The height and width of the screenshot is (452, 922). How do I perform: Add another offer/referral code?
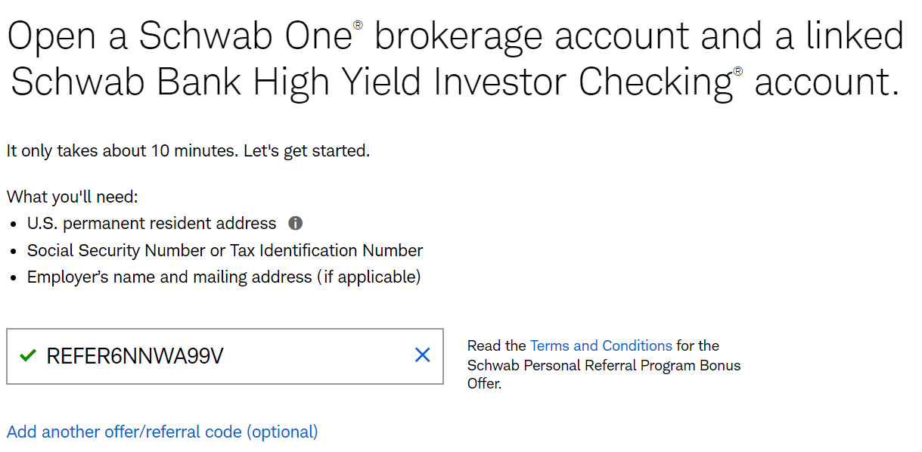162,432
